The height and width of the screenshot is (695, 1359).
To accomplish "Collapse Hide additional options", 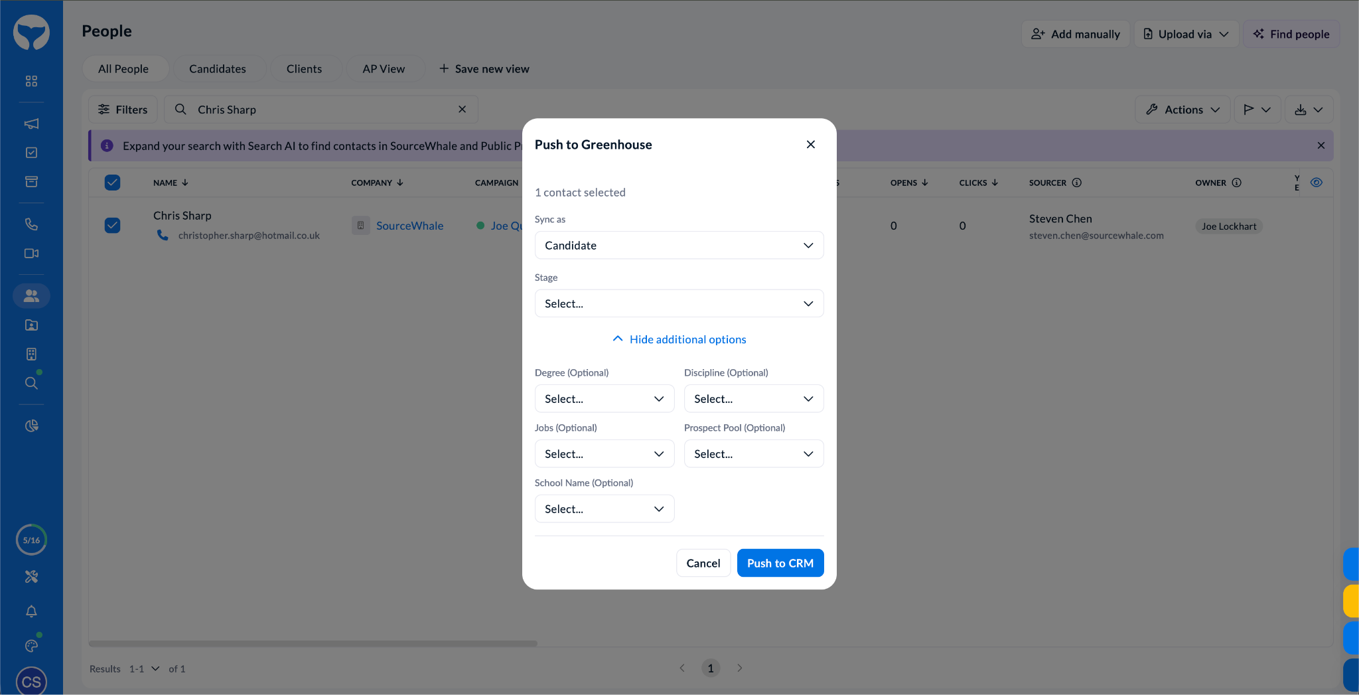I will coord(679,339).
